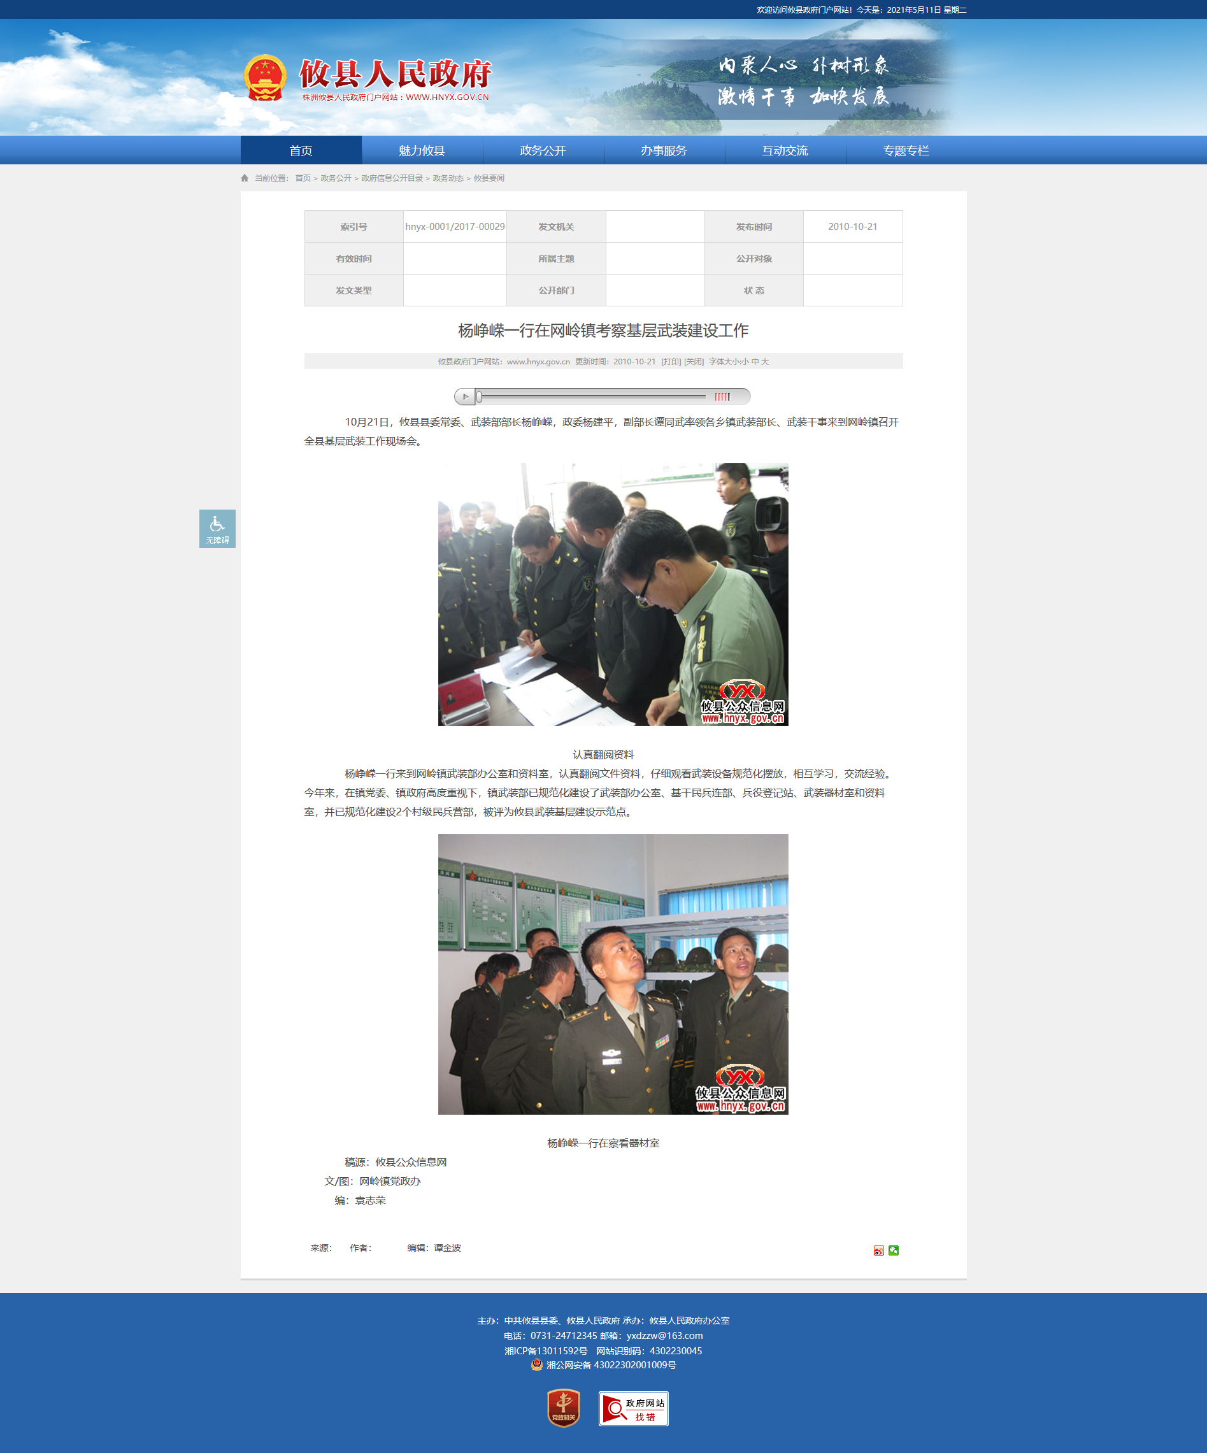This screenshot has height=1453, width=1207.
Task: Select the 专题专栏 menu item
Action: (906, 150)
